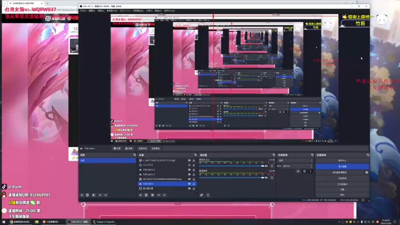Add a scene transition with plus icon

pos(298,171)
